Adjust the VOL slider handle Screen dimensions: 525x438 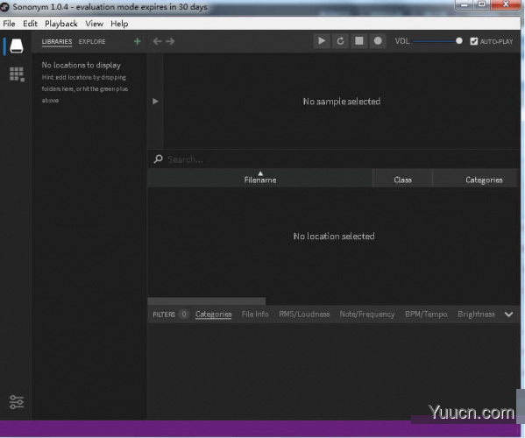pos(459,41)
